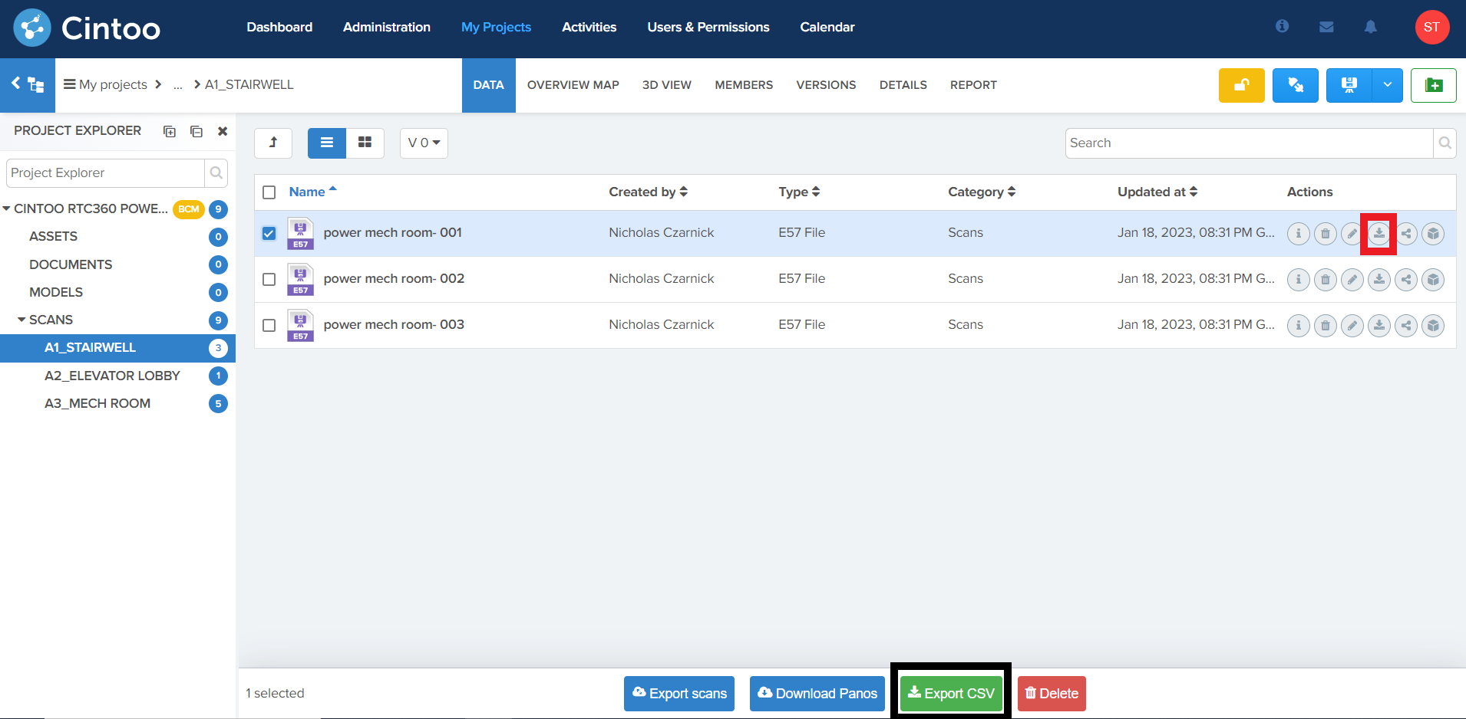Switch to grid view
The width and height of the screenshot is (1466, 719).
coord(365,143)
